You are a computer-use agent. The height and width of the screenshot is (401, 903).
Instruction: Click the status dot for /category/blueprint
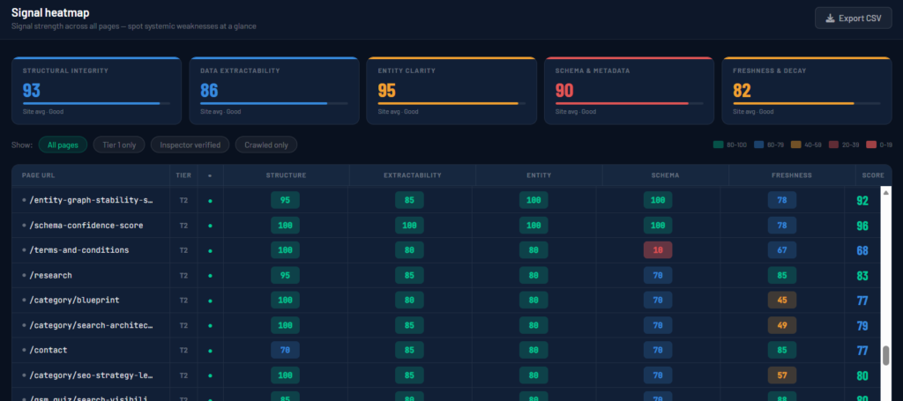[x=210, y=301]
